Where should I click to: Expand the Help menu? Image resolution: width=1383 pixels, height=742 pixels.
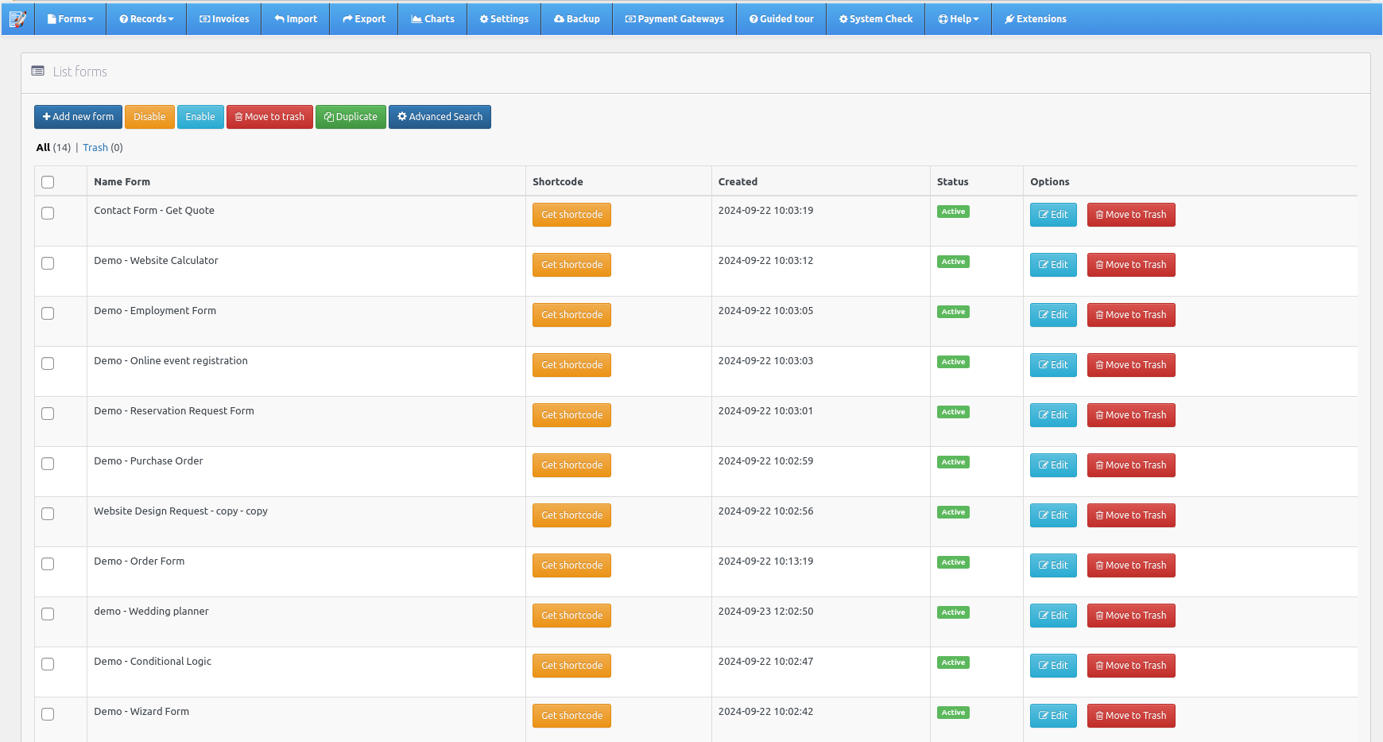click(x=958, y=18)
